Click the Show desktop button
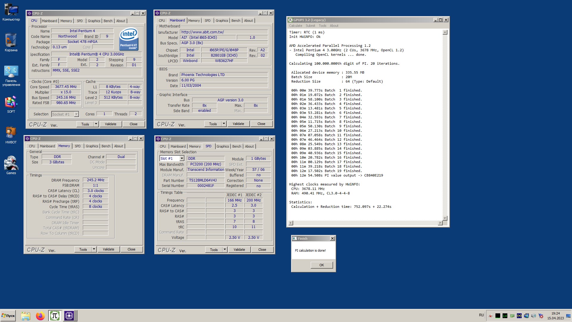 (x=569, y=316)
